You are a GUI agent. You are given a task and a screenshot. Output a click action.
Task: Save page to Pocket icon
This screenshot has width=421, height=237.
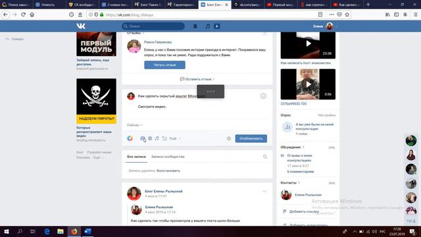(339, 14)
